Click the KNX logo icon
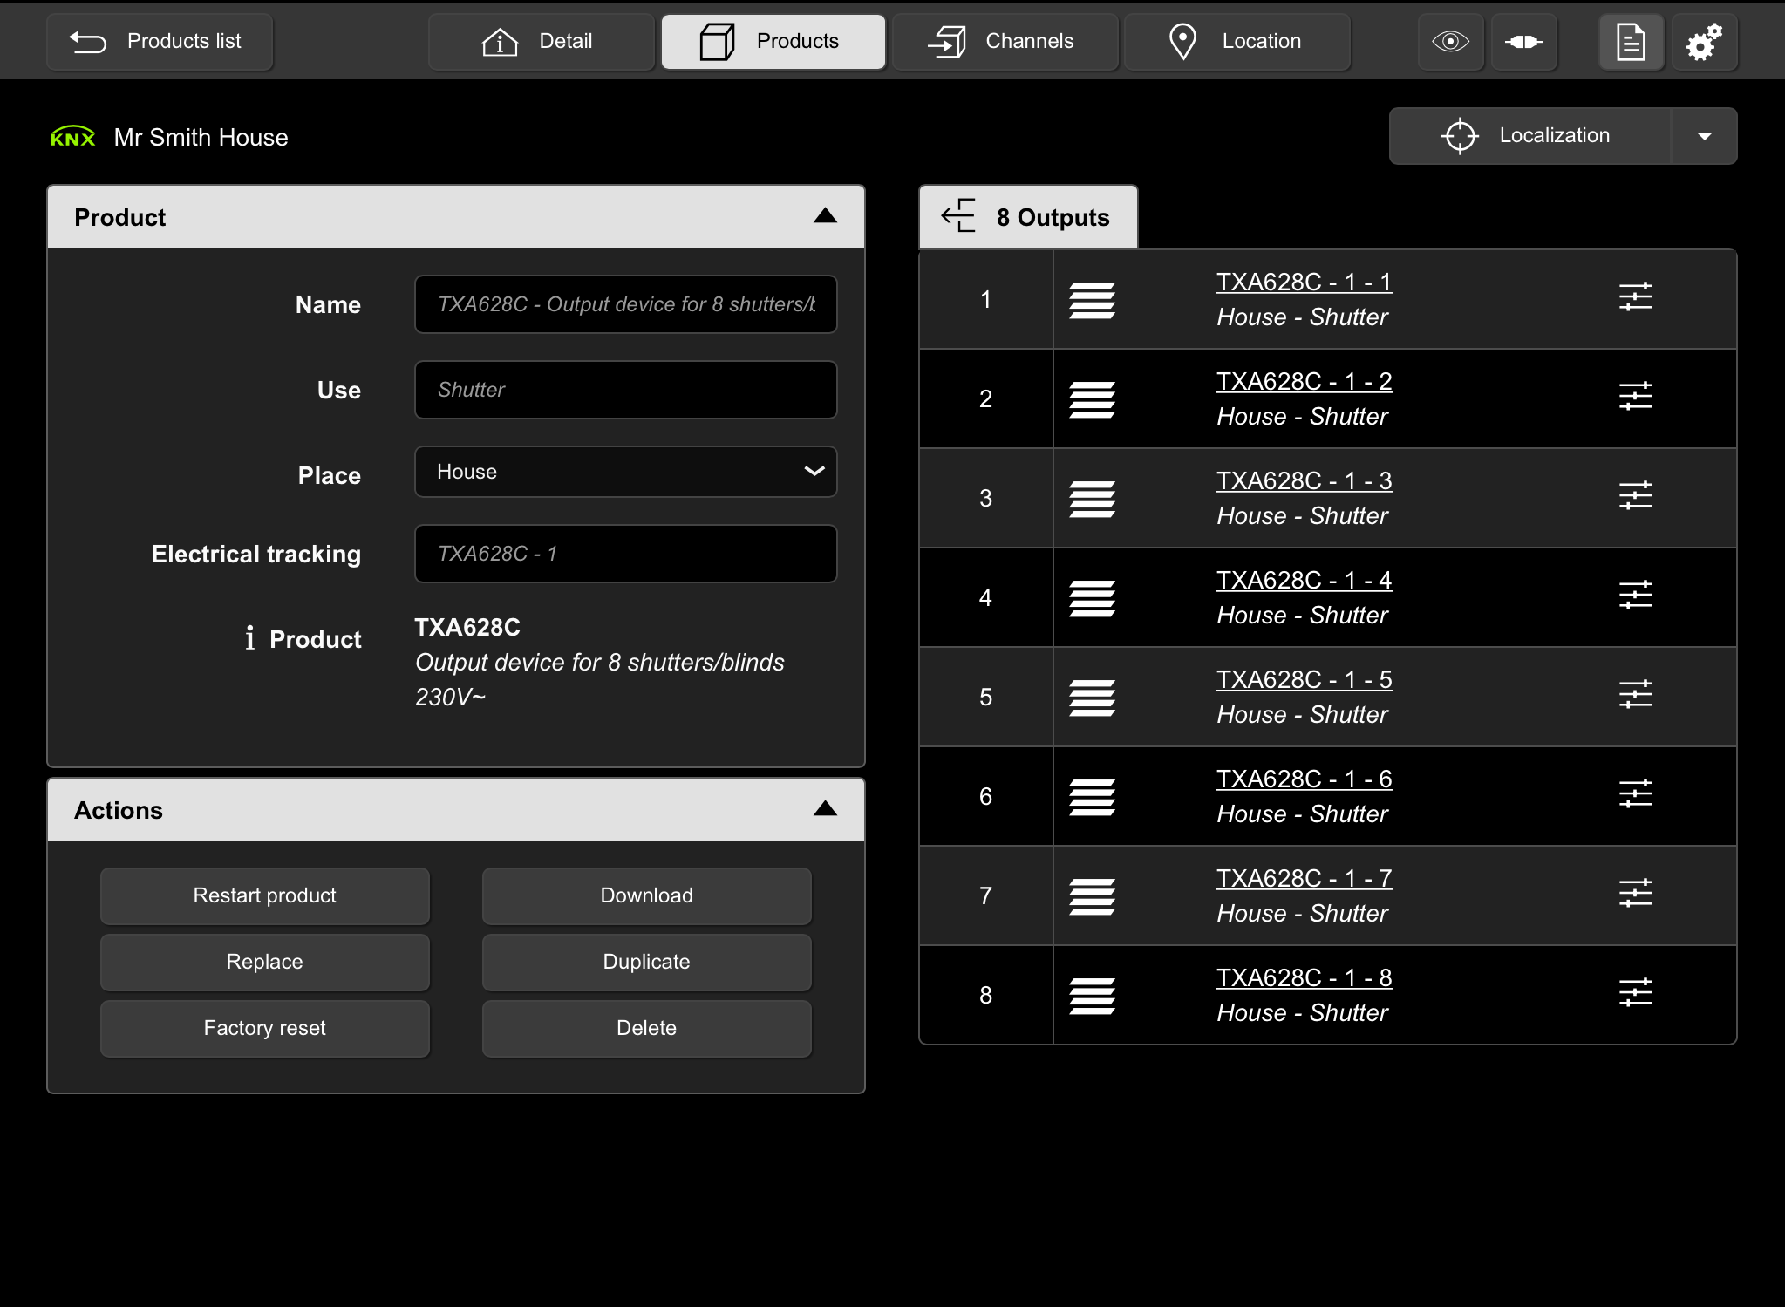Viewport: 1785px width, 1307px height. [72, 137]
